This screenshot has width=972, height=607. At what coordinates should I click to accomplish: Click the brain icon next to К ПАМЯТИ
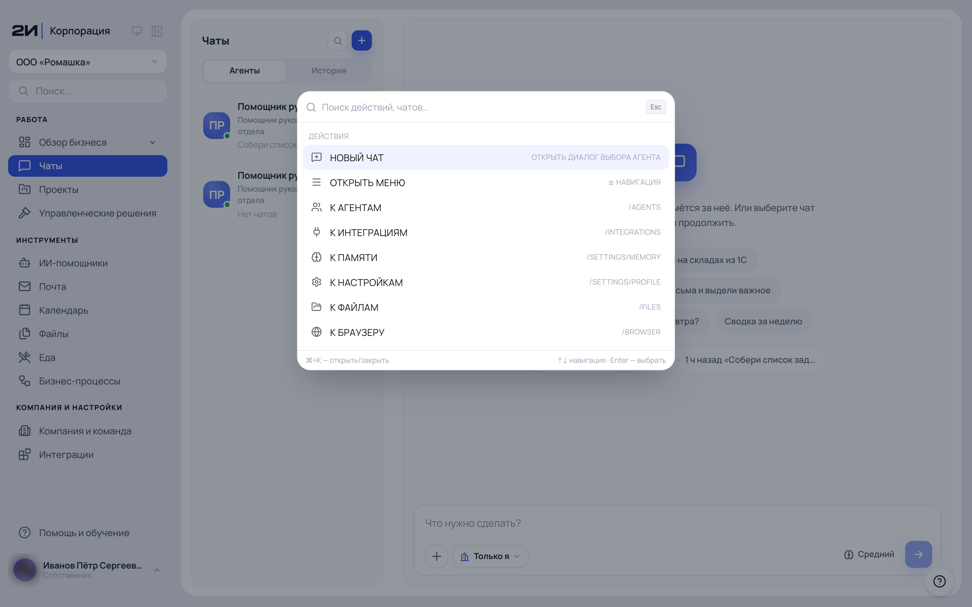coord(317,257)
